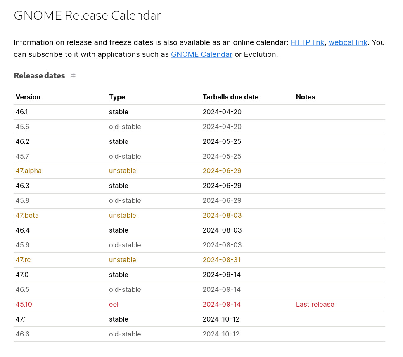Select the 47.beta version cell

27,216
